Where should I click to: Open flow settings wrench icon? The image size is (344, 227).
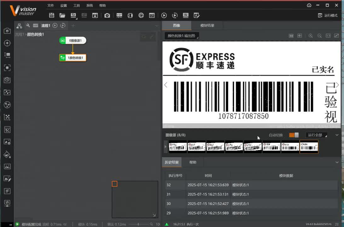coord(28,26)
